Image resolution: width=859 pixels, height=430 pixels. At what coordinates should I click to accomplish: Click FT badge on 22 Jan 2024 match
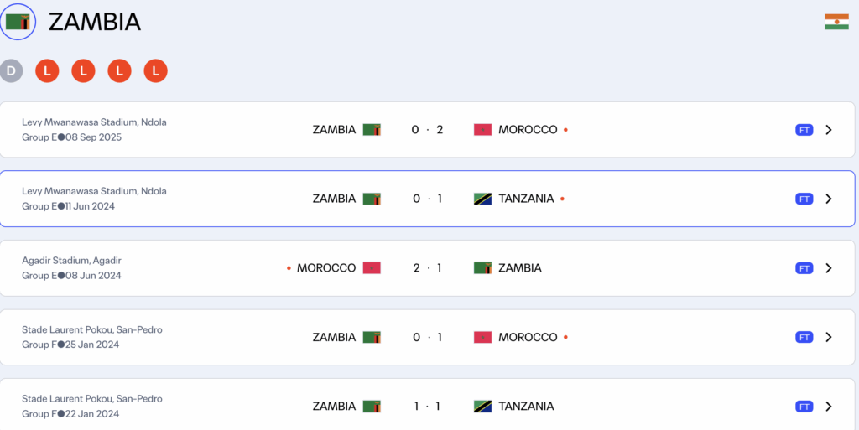(804, 407)
